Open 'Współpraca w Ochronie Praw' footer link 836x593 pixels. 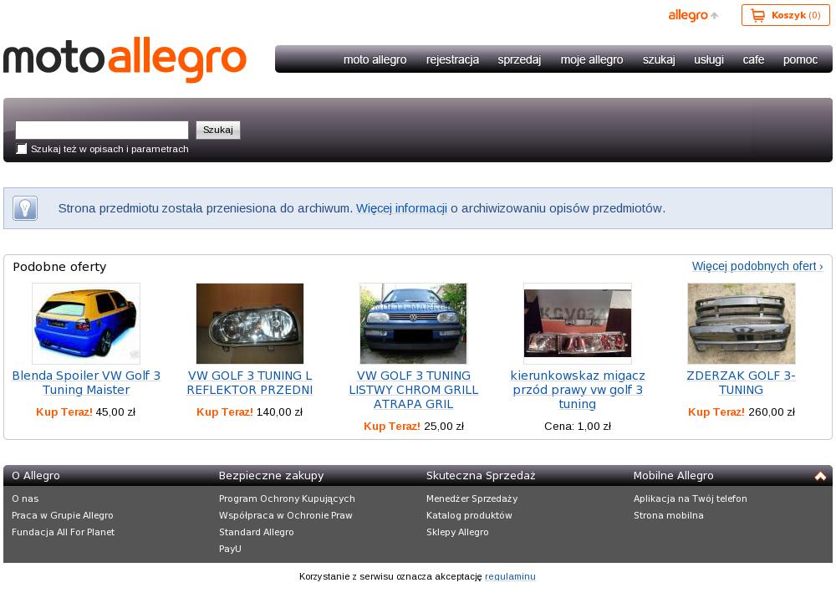click(286, 516)
